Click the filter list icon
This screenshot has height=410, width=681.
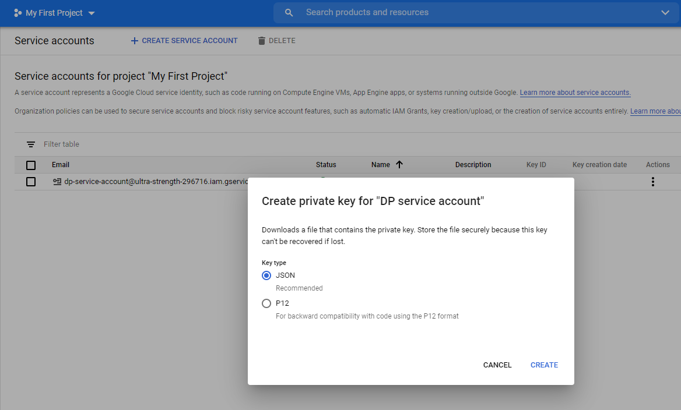[31, 144]
